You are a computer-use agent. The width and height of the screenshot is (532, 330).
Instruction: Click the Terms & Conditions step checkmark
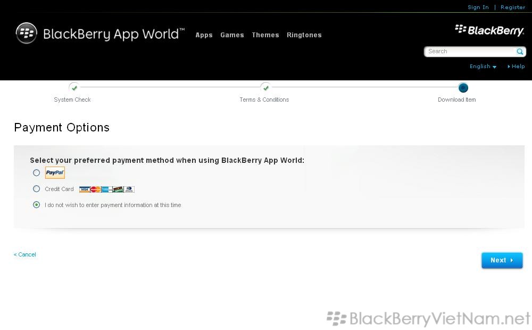click(x=265, y=88)
